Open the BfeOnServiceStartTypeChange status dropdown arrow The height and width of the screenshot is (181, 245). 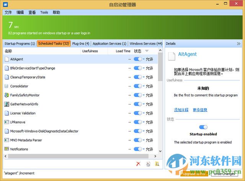[144, 68]
